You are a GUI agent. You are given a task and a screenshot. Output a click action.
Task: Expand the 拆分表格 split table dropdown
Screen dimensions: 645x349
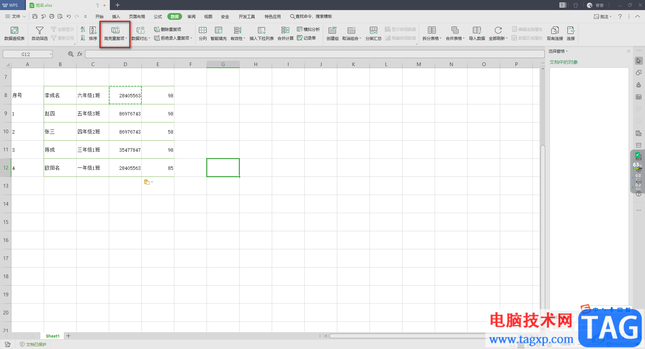click(x=440, y=39)
